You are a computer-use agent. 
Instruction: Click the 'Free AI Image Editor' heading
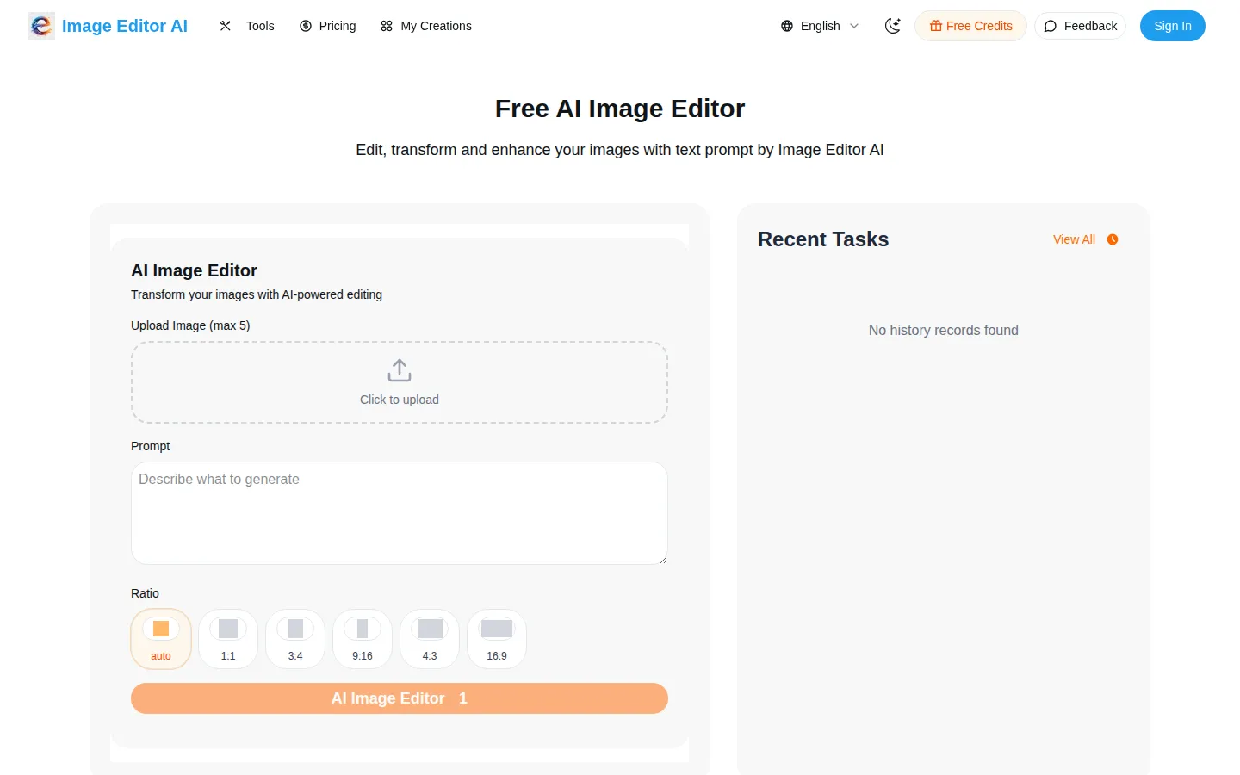620,108
